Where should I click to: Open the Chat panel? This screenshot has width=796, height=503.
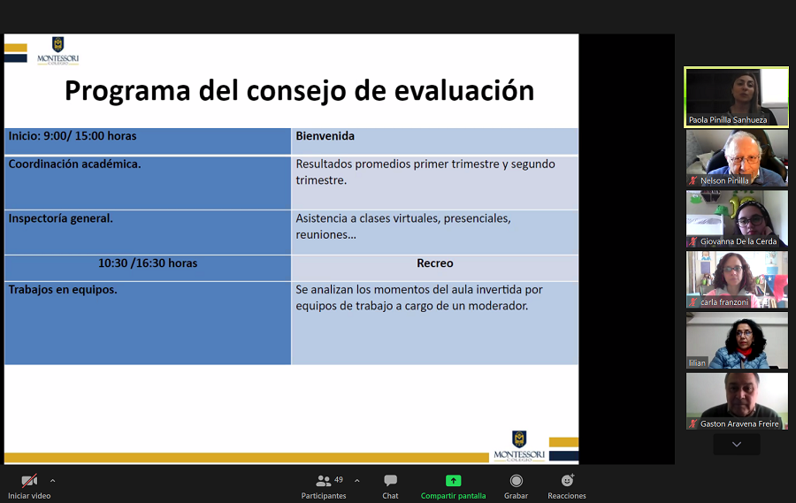coord(390,487)
